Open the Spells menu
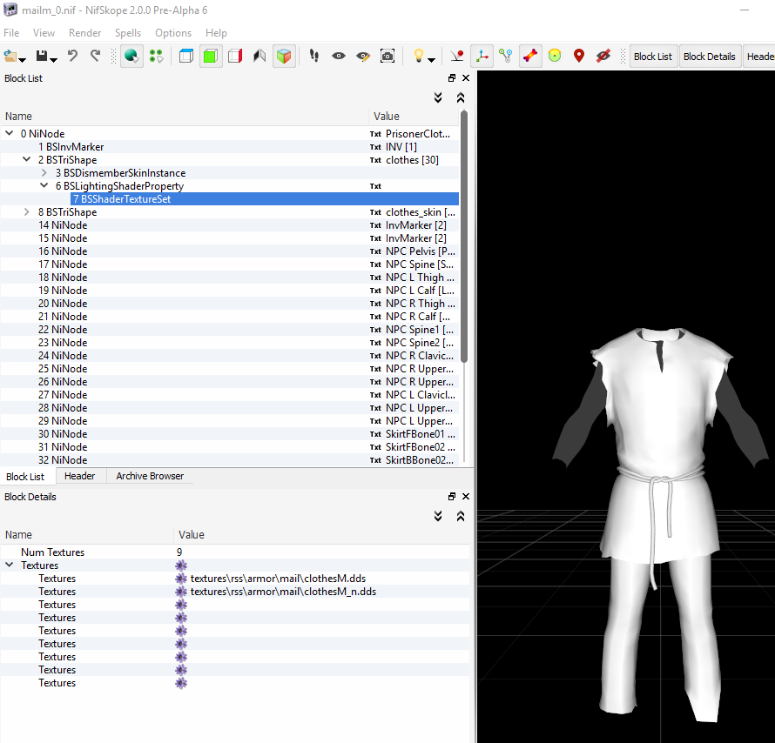The image size is (775, 743). (x=128, y=33)
